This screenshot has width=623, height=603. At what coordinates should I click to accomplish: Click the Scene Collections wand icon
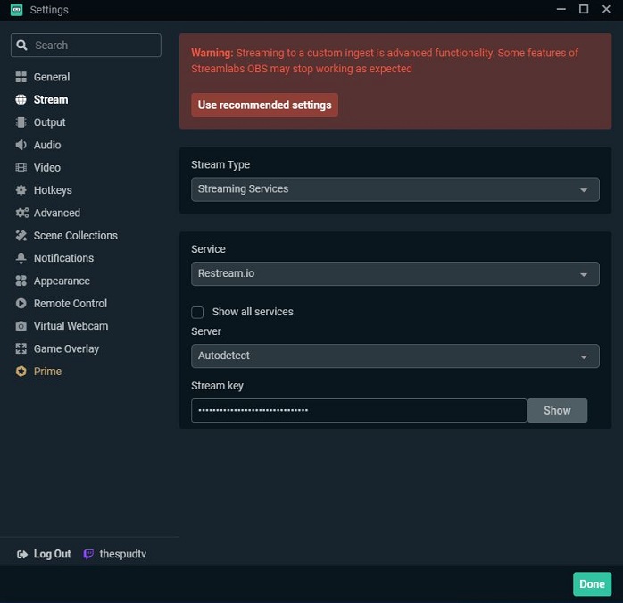(x=21, y=236)
